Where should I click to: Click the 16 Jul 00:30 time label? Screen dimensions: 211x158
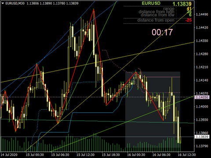136,155
